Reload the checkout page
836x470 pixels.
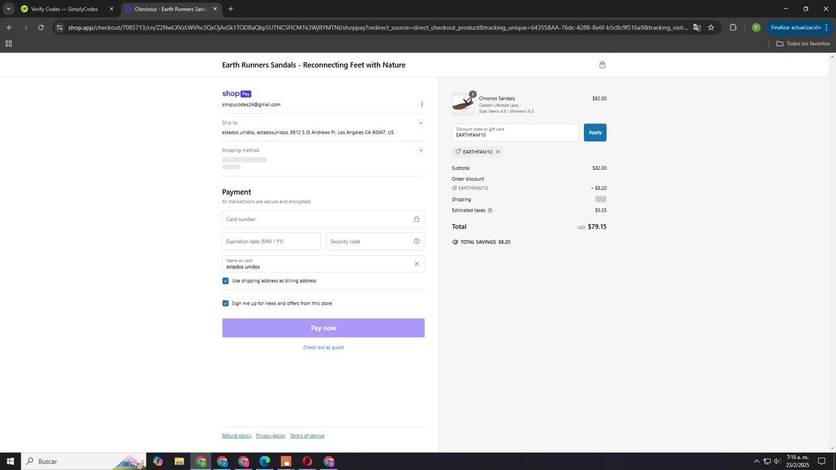41,27
